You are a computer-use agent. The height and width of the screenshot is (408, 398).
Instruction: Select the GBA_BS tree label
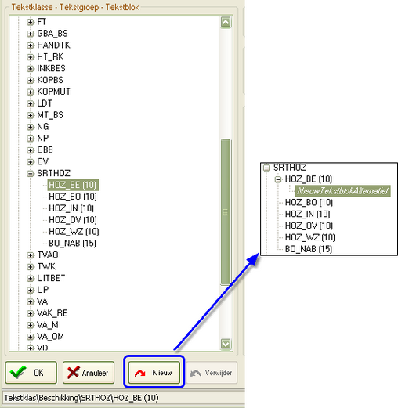[52, 34]
